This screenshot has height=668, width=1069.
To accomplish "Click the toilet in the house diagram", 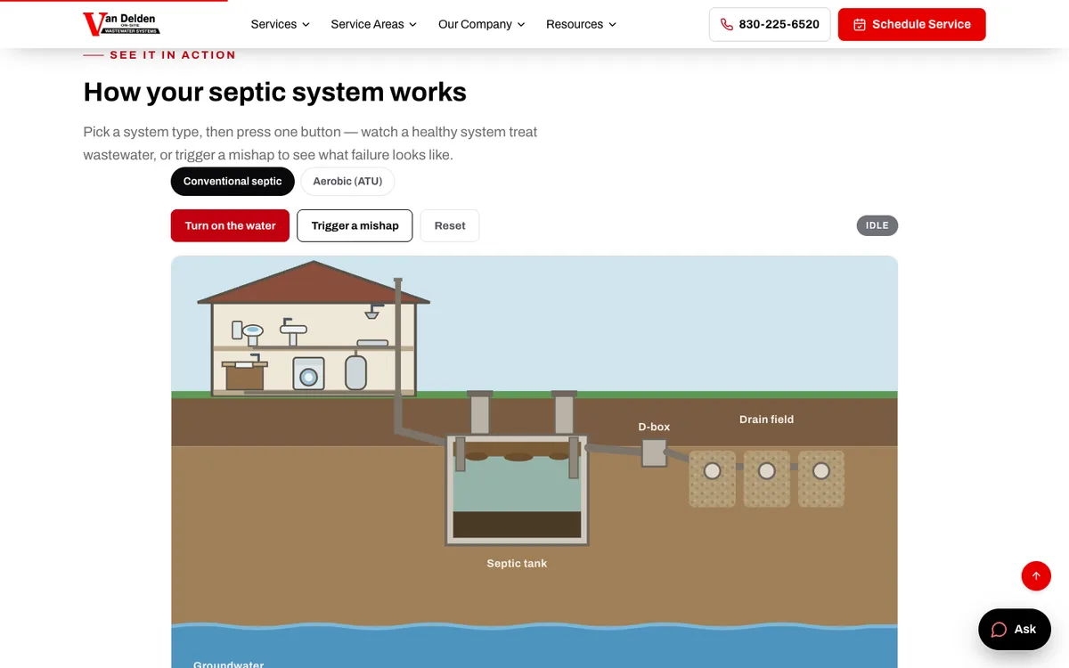I will point(248,332).
